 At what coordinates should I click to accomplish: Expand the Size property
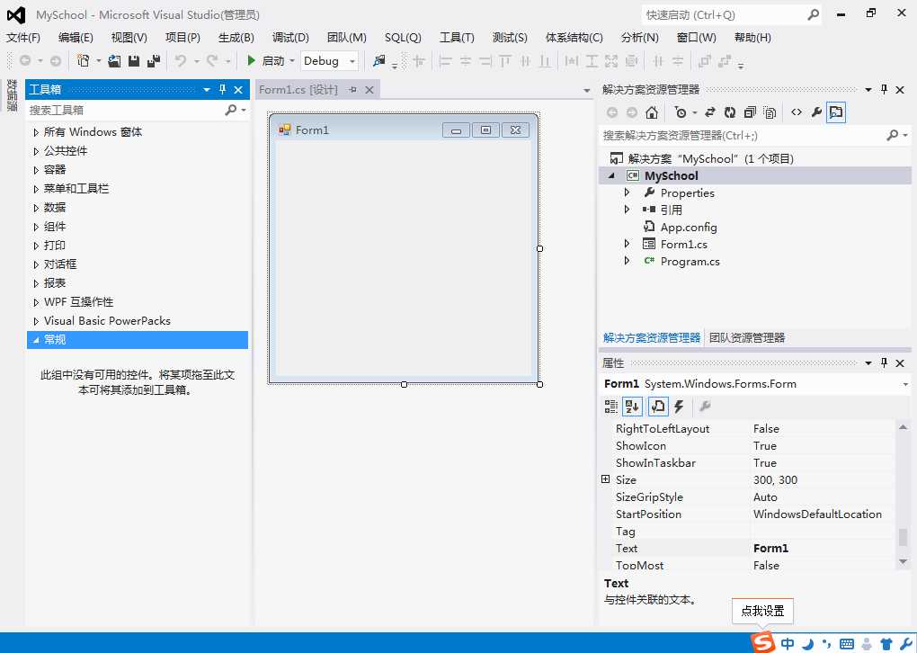coord(605,479)
